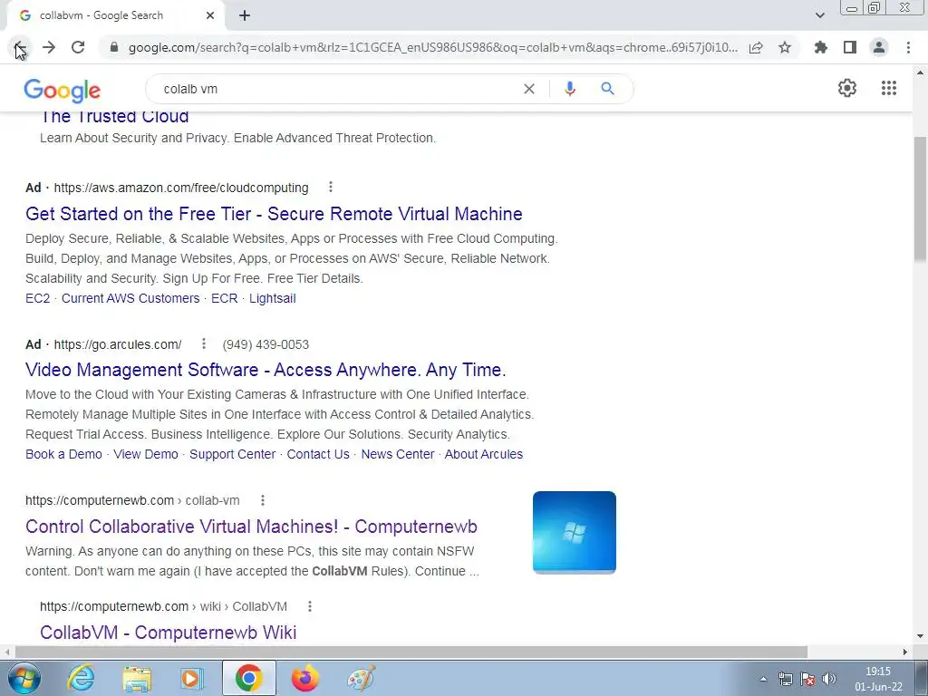Screen dimensions: 928x696
Task: Click the URL address bar
Action: click(x=433, y=47)
